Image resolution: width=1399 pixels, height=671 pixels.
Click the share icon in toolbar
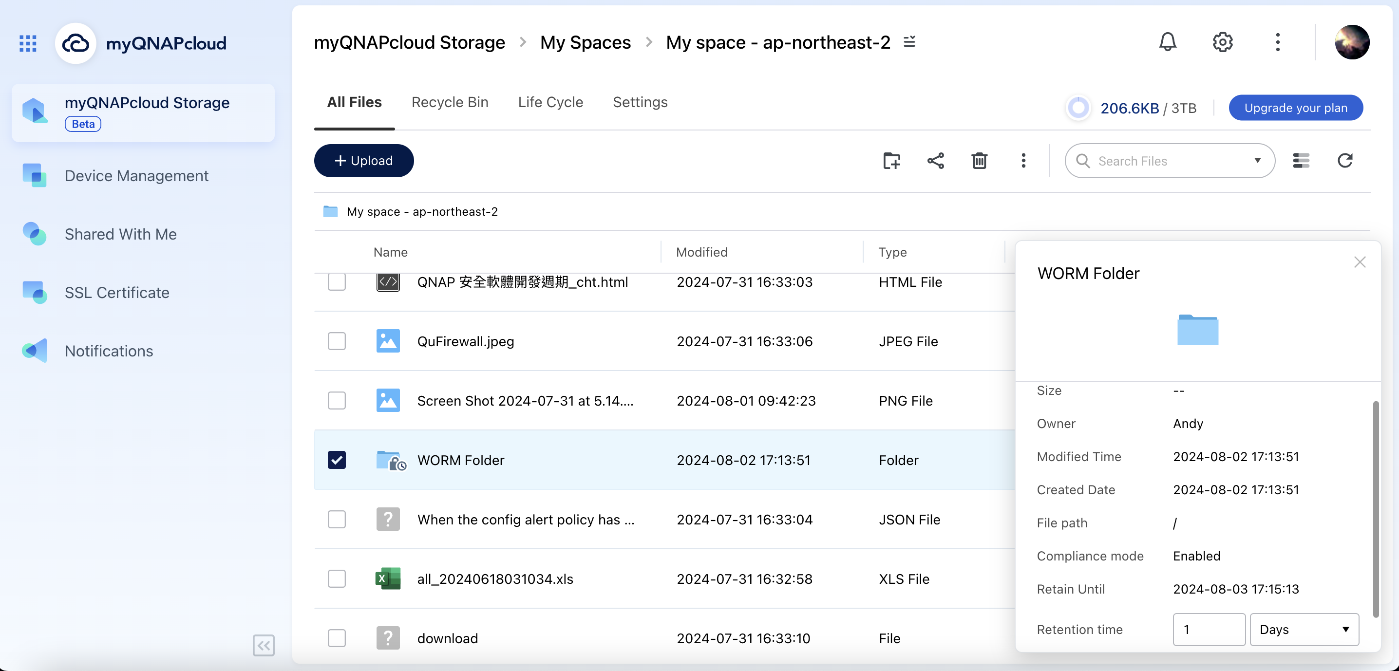click(935, 161)
